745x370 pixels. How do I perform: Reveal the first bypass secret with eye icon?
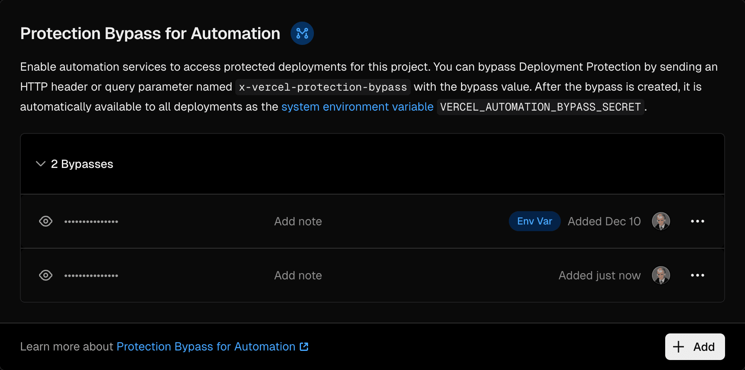pos(46,221)
